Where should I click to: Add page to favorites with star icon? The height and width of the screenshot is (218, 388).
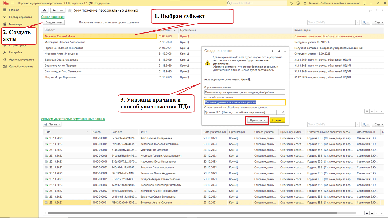70,11
